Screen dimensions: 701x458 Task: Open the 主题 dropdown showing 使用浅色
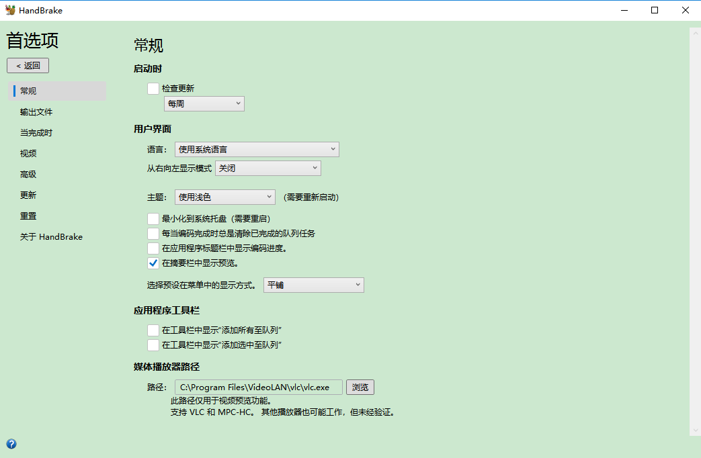click(224, 197)
